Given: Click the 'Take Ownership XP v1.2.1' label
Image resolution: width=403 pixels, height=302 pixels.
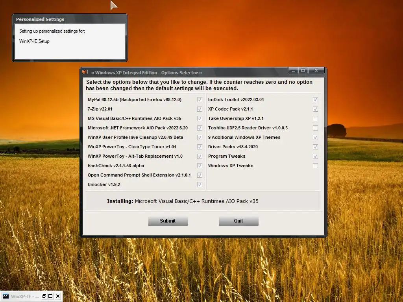Looking at the screenshot, I should click(x=236, y=119).
